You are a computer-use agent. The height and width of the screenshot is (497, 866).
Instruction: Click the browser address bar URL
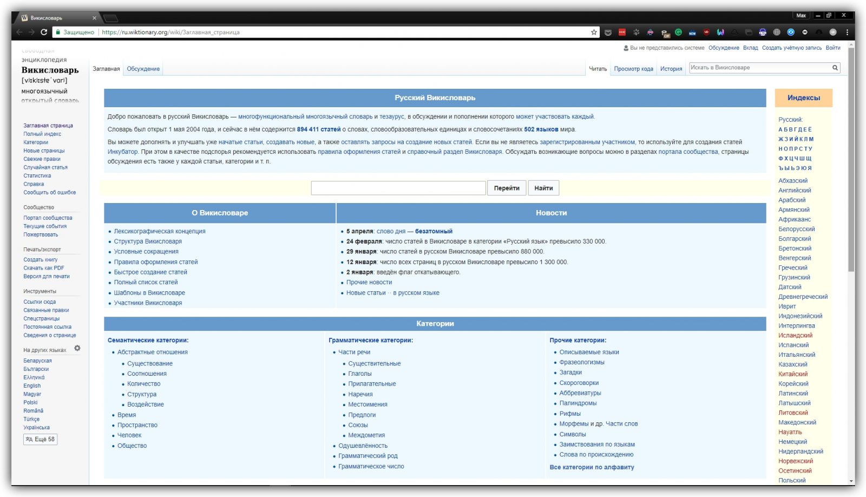coord(170,32)
